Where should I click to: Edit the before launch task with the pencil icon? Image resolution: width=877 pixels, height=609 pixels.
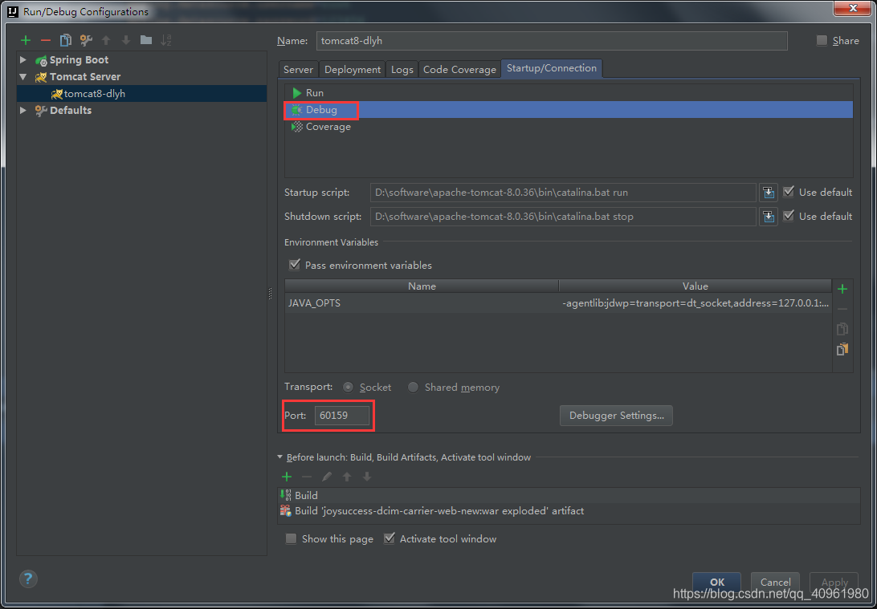point(327,477)
